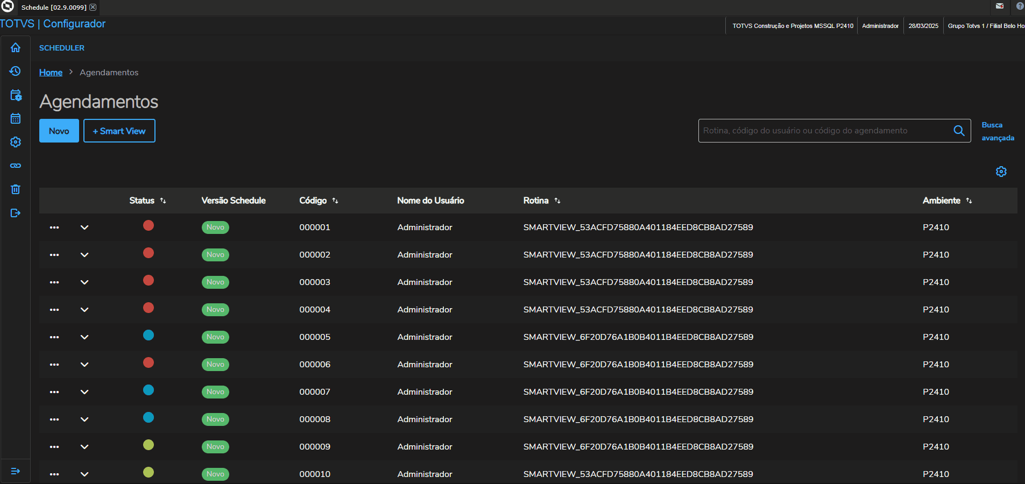
Task: Expand details of schedule 000005
Action: 84,337
